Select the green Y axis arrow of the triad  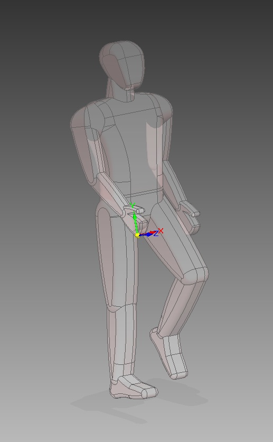pos(136,223)
